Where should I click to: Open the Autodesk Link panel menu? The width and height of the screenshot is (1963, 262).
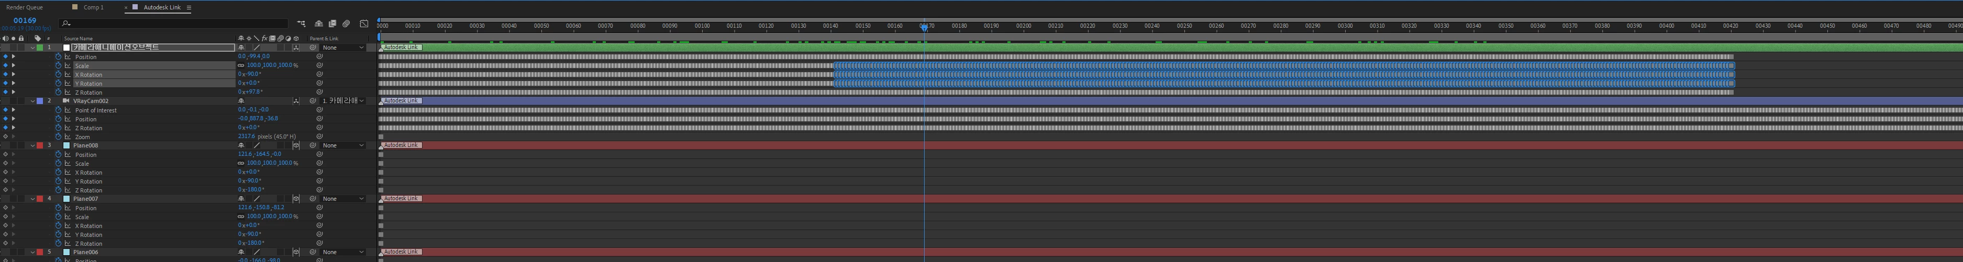tap(189, 8)
